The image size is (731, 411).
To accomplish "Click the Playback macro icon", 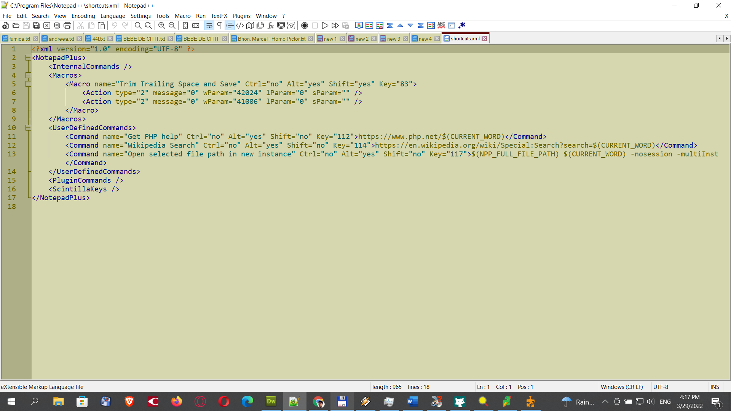I will (x=325, y=25).
